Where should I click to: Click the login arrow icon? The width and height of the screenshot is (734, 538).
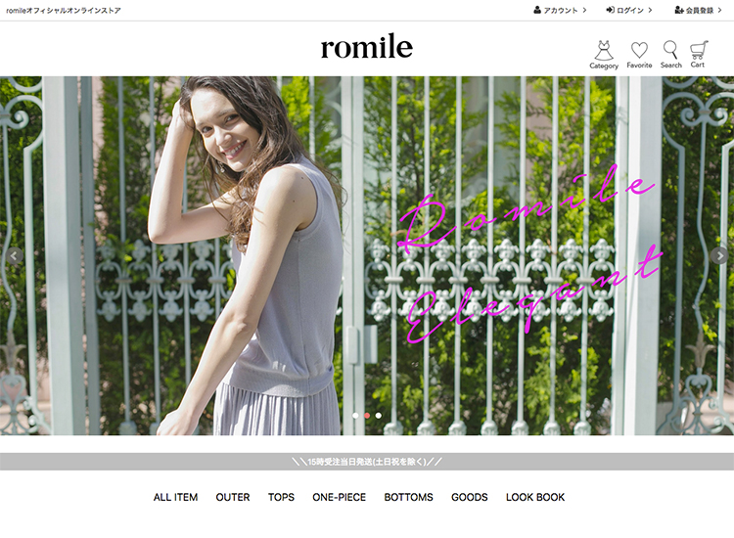[x=611, y=10]
